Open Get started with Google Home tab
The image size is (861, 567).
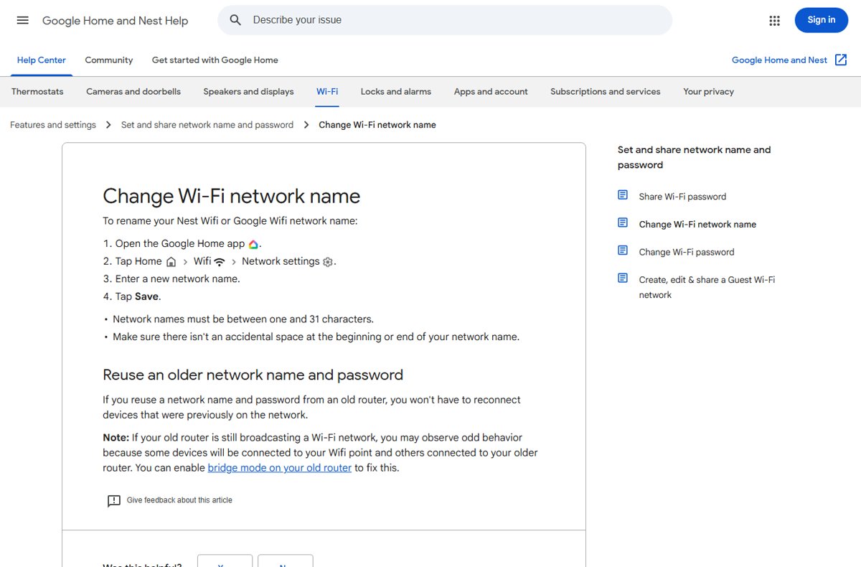click(215, 60)
